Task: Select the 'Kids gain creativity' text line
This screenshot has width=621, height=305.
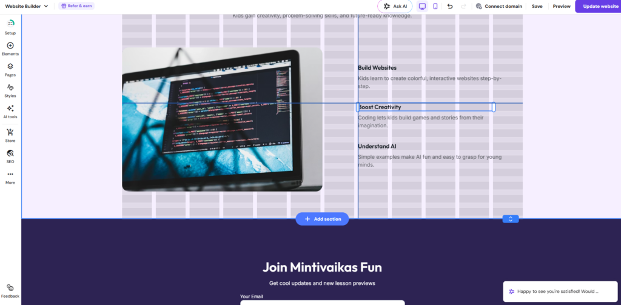Action: pyautogui.click(x=322, y=16)
